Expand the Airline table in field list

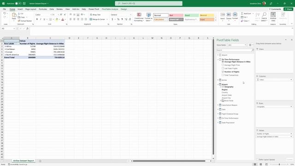pyautogui.click(x=218, y=80)
